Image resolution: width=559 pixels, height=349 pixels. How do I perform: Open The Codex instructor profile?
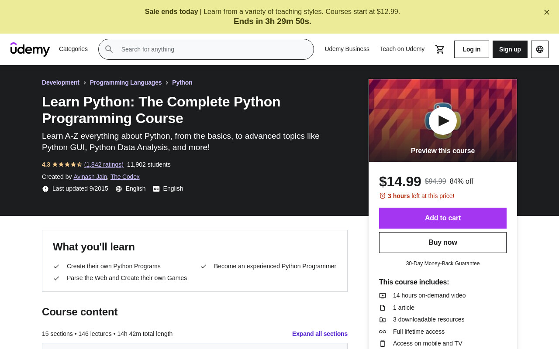pos(125,177)
